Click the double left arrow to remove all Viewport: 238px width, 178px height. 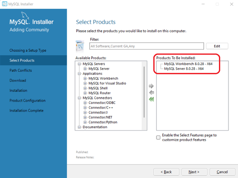pos(151,99)
